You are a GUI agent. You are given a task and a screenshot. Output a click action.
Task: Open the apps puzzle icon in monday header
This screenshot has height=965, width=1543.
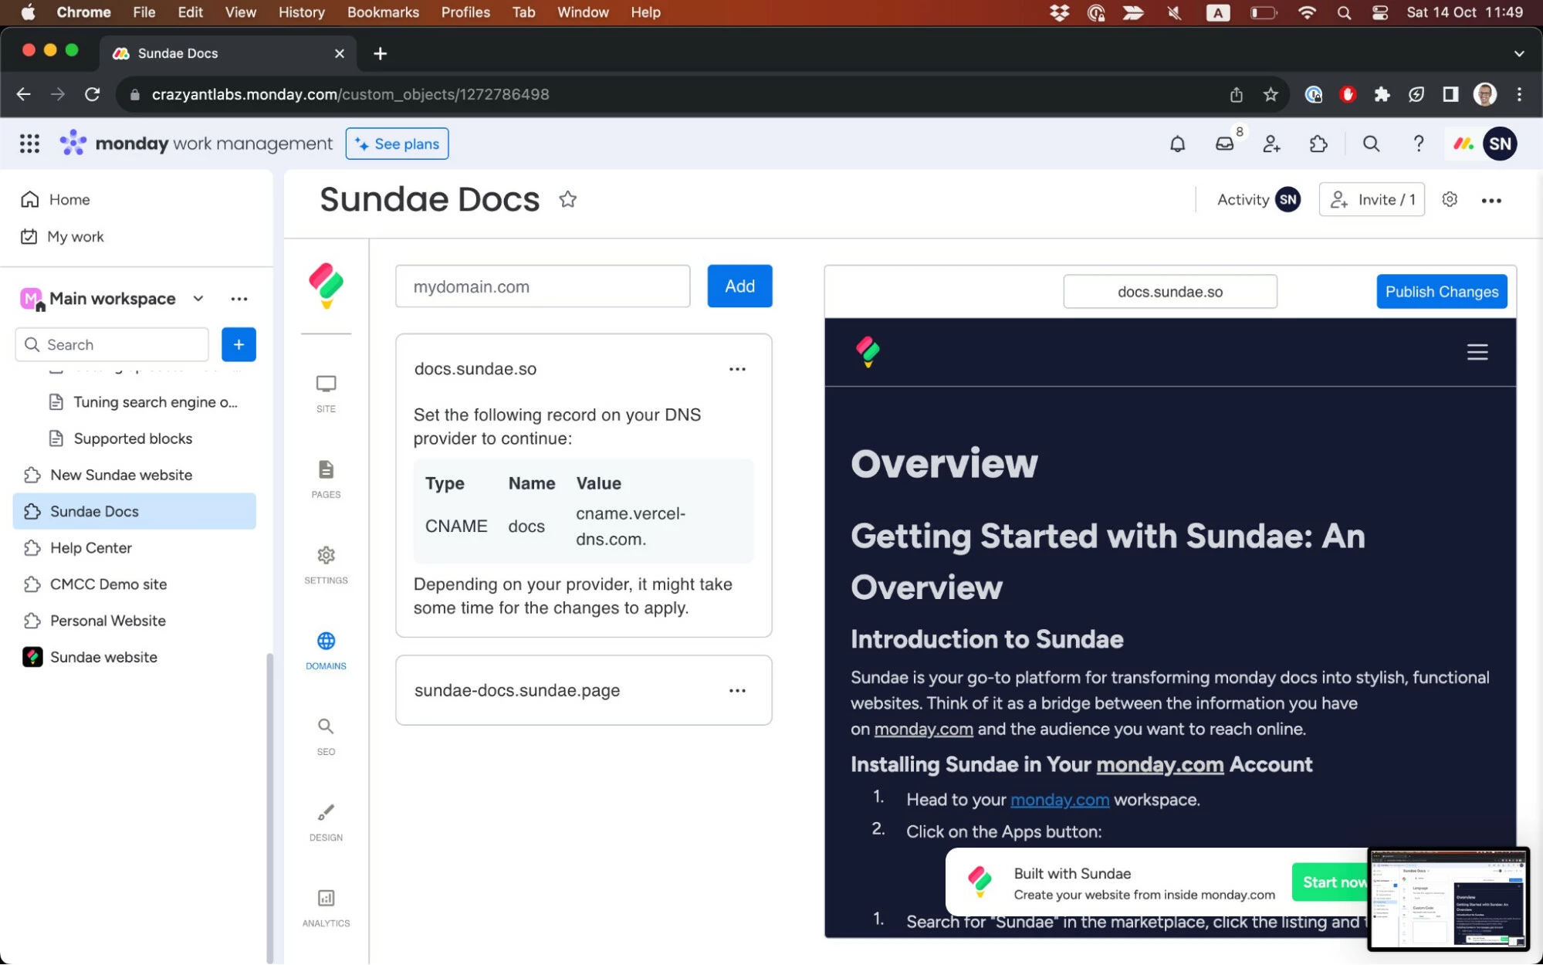[1318, 144]
